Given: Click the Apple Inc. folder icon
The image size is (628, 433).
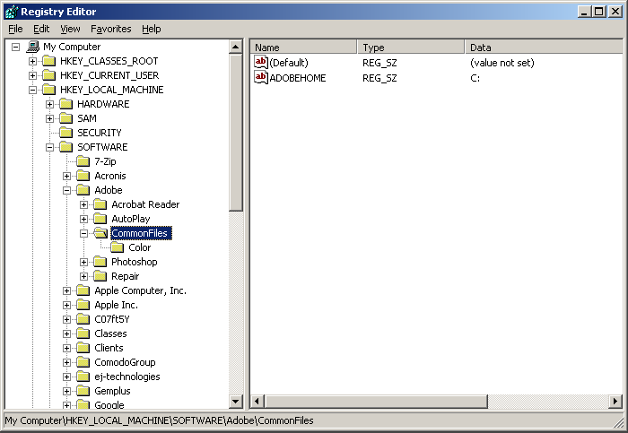Looking at the screenshot, I should (x=83, y=306).
